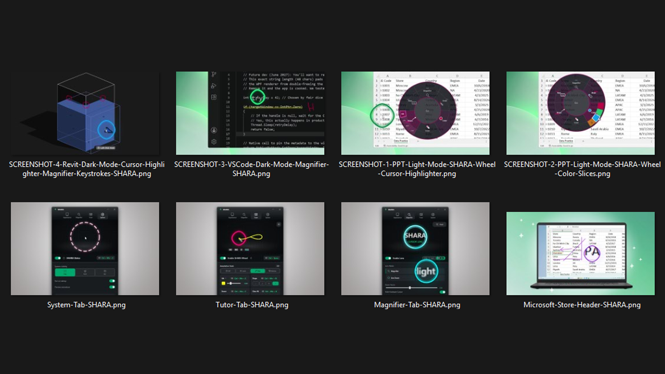The width and height of the screenshot is (665, 374).
Task: Select the SCREENSHOT-2 wheel color slices thumbnail
Action: tap(580, 113)
